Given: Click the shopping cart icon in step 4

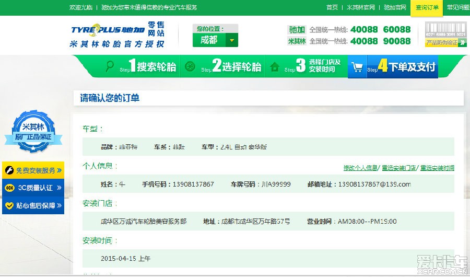Looking at the screenshot, I should [x=357, y=67].
